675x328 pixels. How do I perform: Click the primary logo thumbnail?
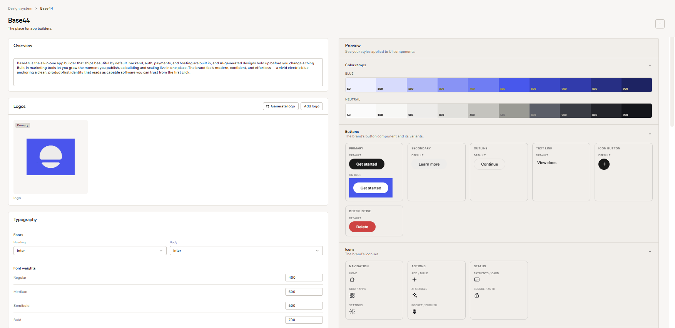point(50,157)
